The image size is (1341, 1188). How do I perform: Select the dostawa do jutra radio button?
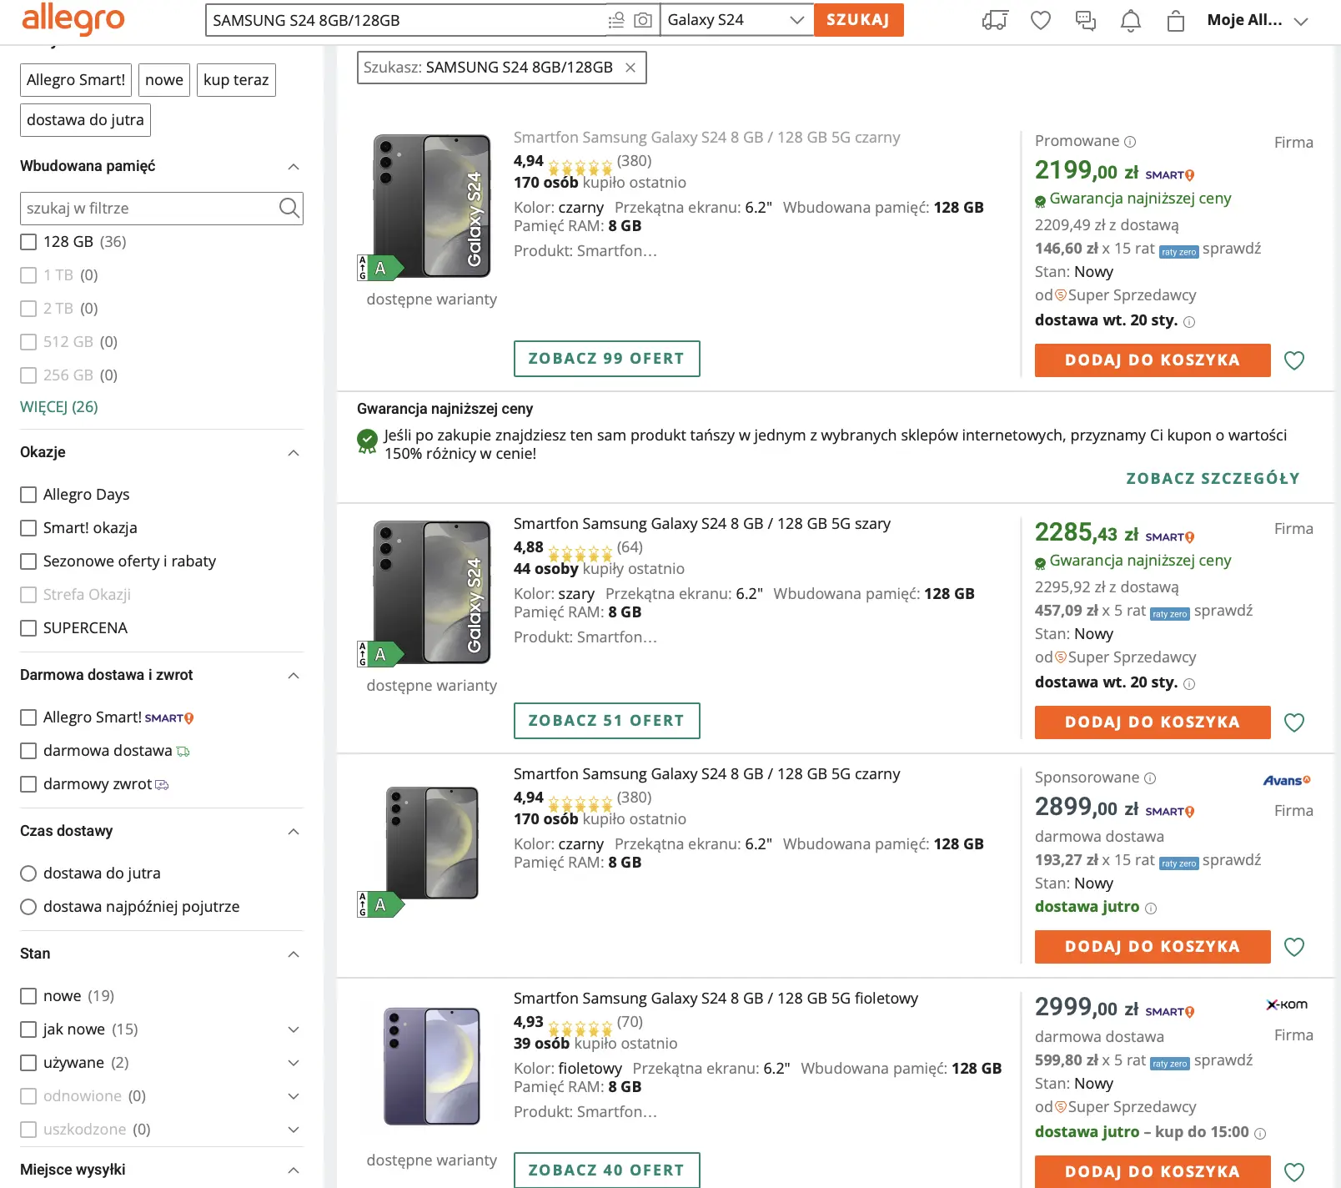(x=28, y=873)
